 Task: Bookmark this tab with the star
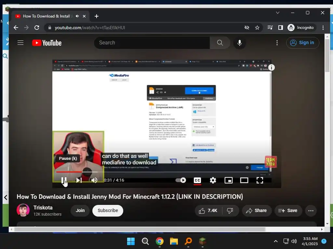click(x=257, y=28)
